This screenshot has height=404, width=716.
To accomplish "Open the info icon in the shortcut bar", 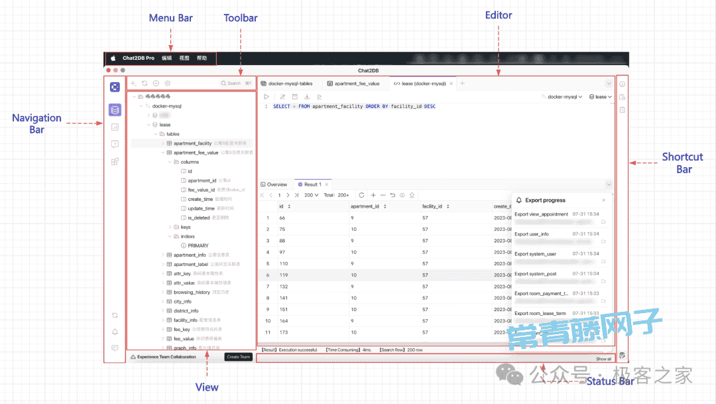I will 622,84.
